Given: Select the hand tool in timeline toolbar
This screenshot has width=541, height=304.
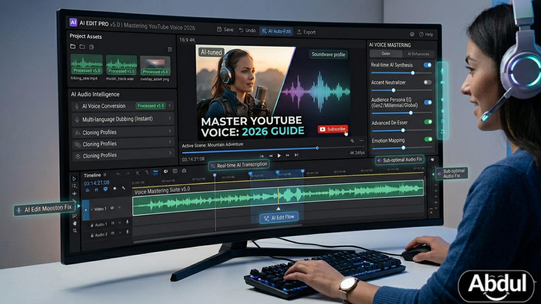Looking at the screenshot, I should pos(75,223).
